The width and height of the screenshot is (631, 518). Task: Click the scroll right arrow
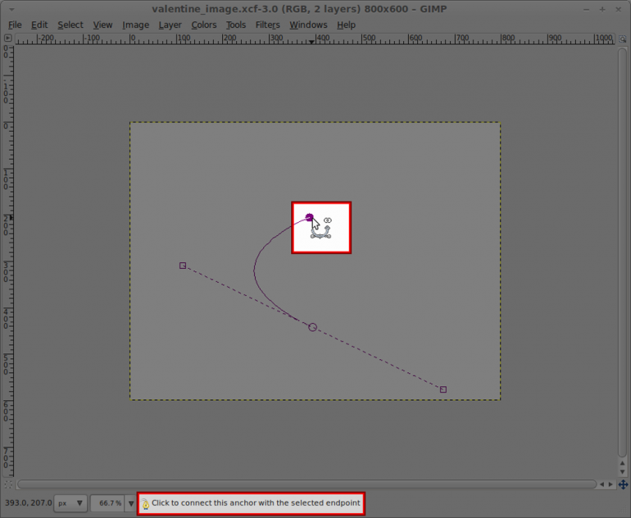(611, 484)
